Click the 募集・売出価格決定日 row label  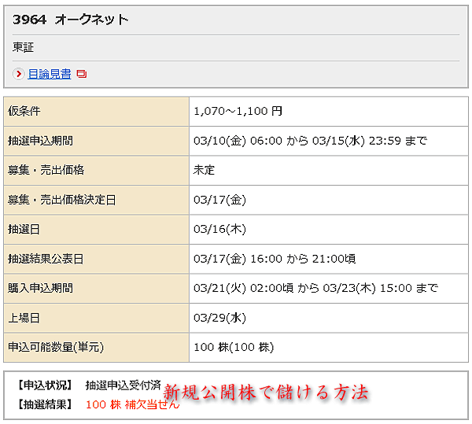61,200
